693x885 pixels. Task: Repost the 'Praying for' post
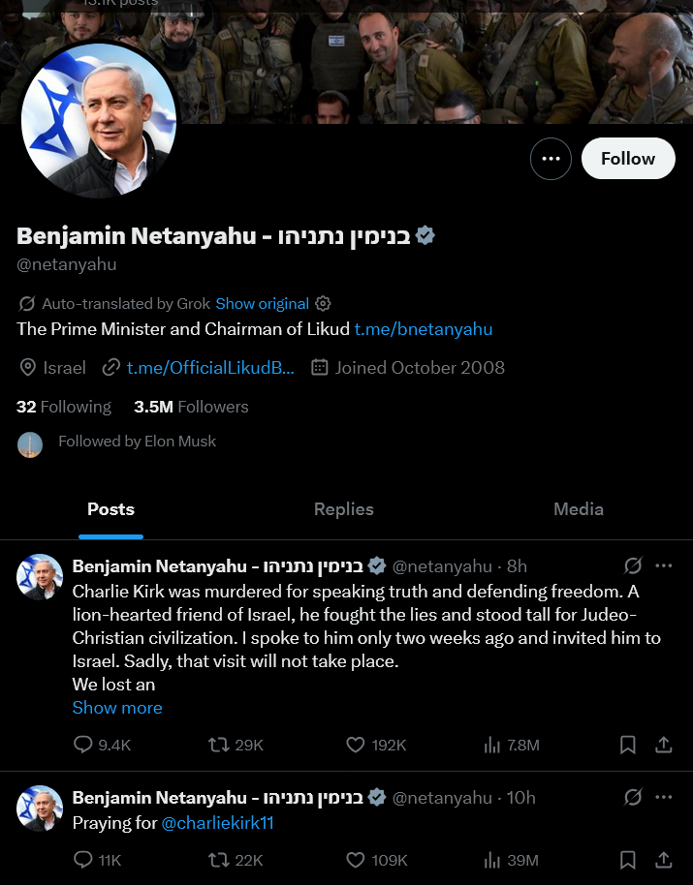tap(220, 860)
